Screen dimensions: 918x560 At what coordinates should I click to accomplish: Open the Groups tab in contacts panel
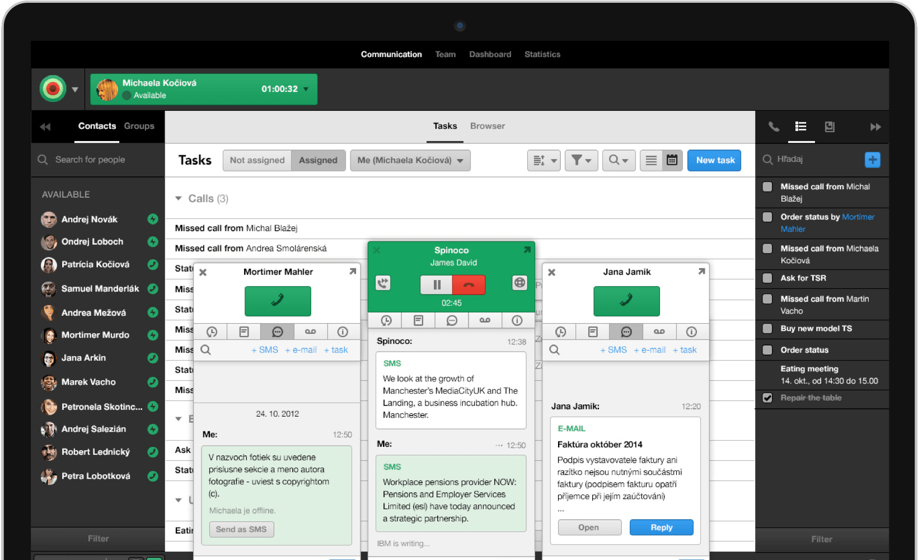click(139, 126)
